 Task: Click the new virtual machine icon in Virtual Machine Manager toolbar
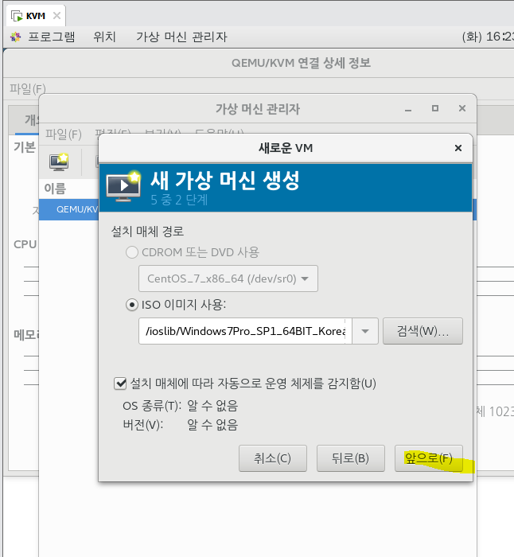[x=59, y=162]
